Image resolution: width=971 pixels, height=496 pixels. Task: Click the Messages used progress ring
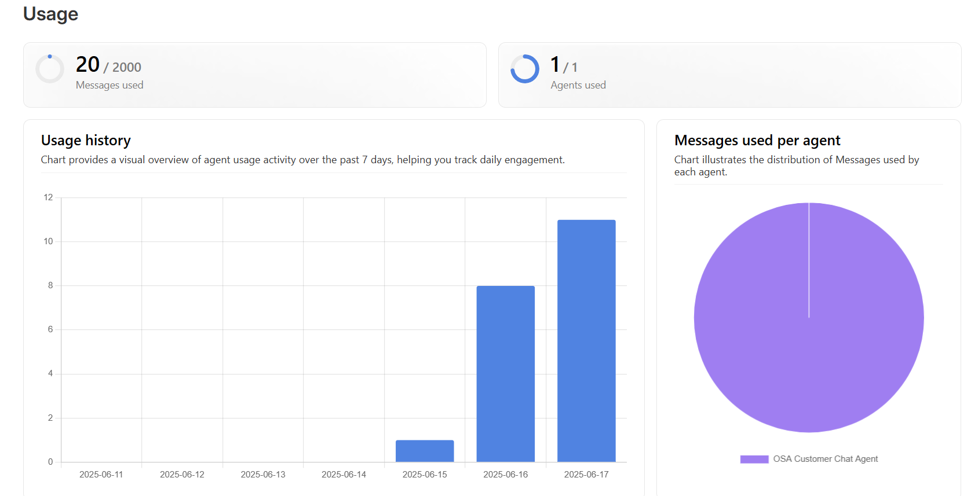click(50, 69)
